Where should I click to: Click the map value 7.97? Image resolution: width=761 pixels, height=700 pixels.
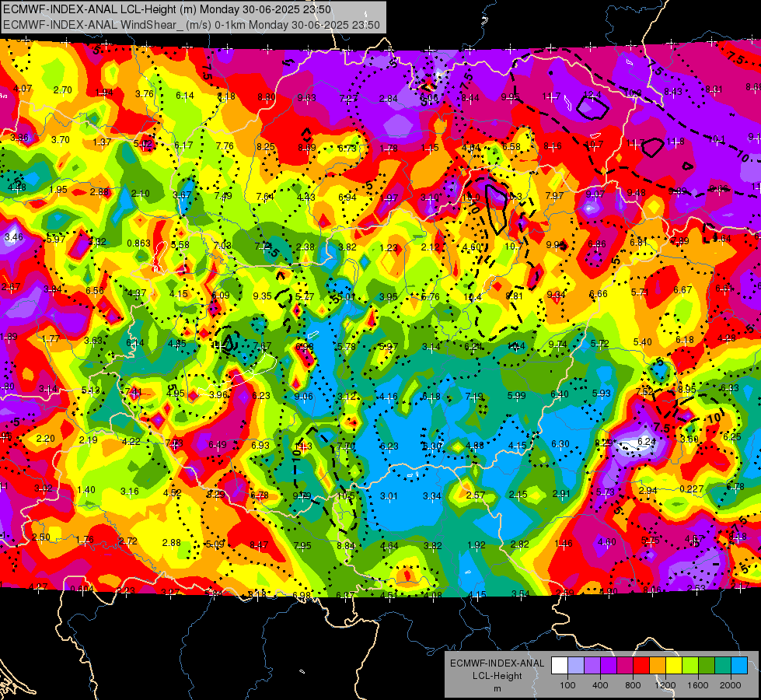554,195
